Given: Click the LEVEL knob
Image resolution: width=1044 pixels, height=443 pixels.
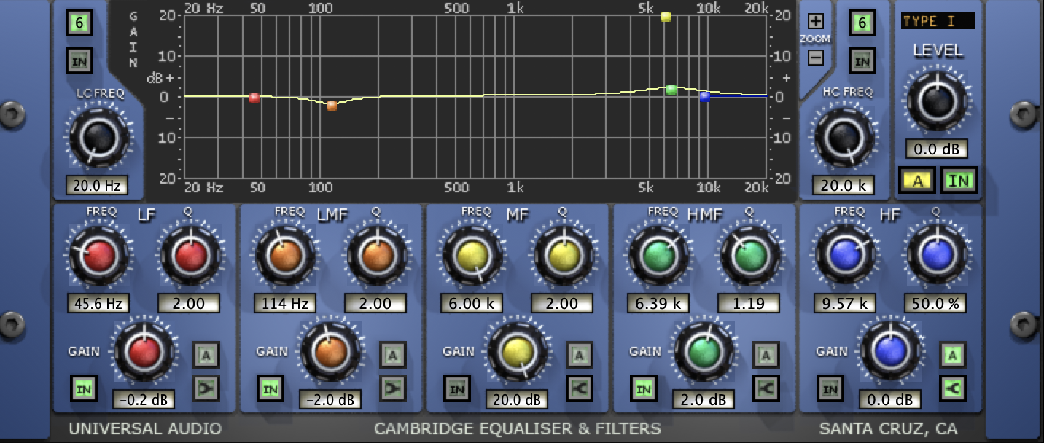Looking at the screenshot, I should tap(937, 101).
